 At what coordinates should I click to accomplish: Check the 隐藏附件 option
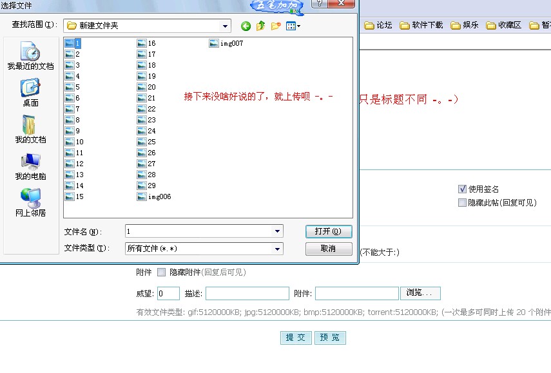(x=161, y=273)
